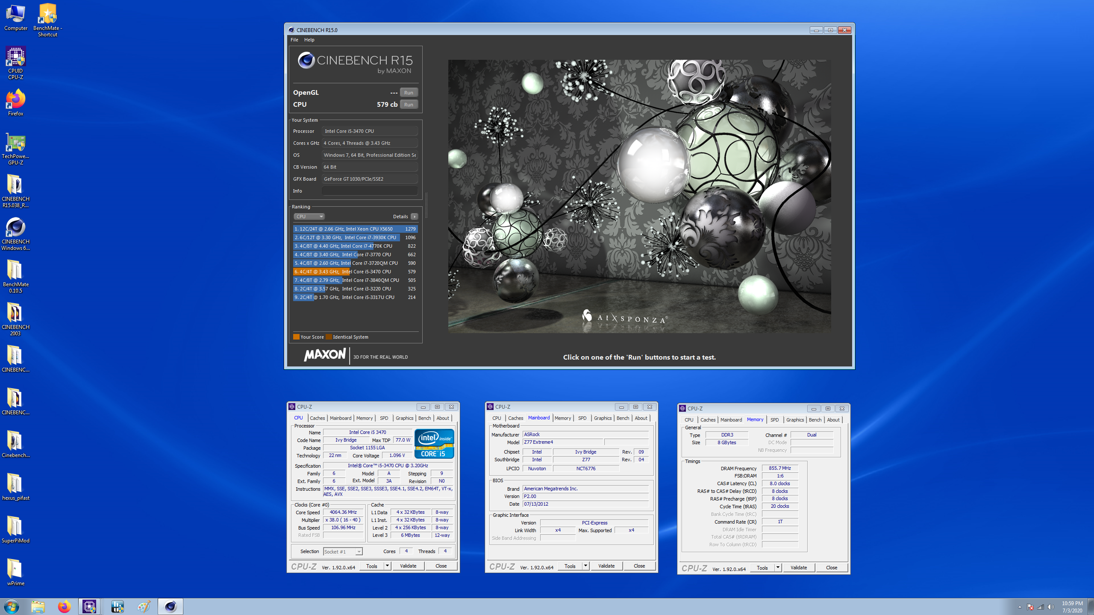Select the Firefox desktop icon
1094x615 pixels.
click(16, 102)
